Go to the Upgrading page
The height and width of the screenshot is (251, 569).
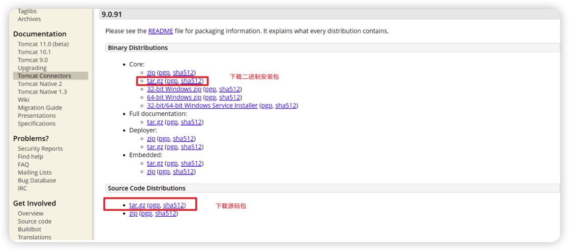(x=32, y=68)
